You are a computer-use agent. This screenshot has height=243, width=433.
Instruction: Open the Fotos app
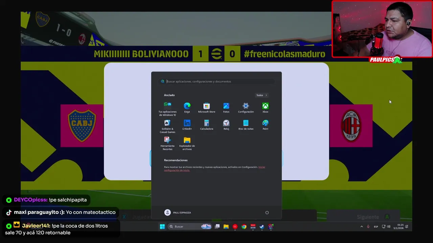click(x=226, y=108)
